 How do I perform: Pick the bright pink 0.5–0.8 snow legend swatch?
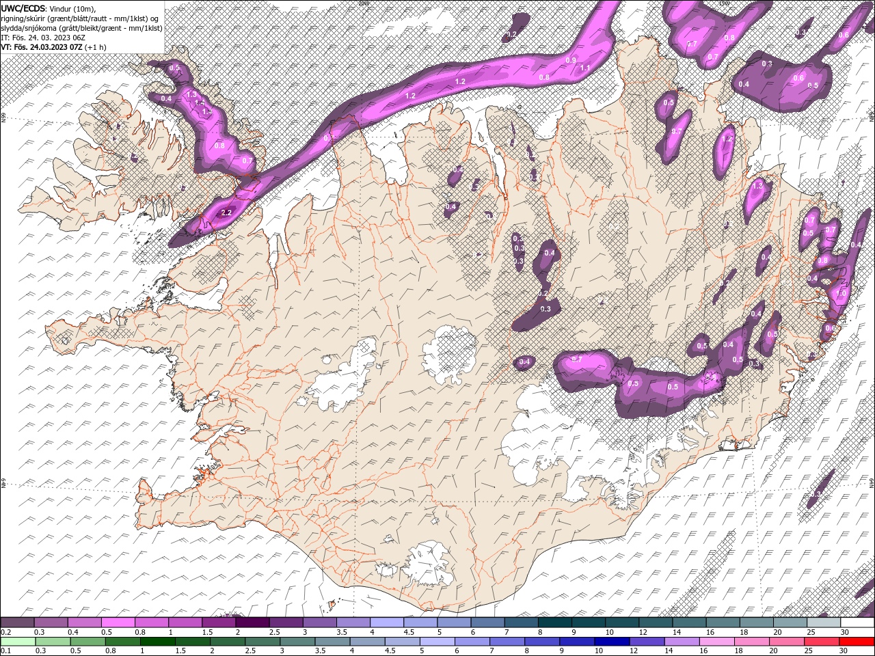coord(118,623)
